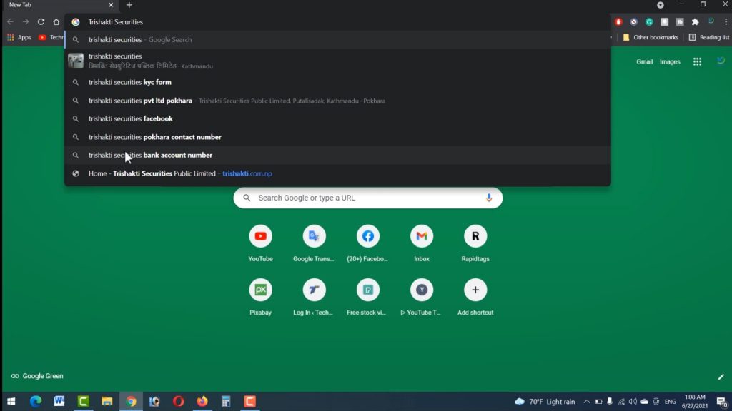Open the volume control in system tray
This screenshot has height=411, width=732.
633,401
